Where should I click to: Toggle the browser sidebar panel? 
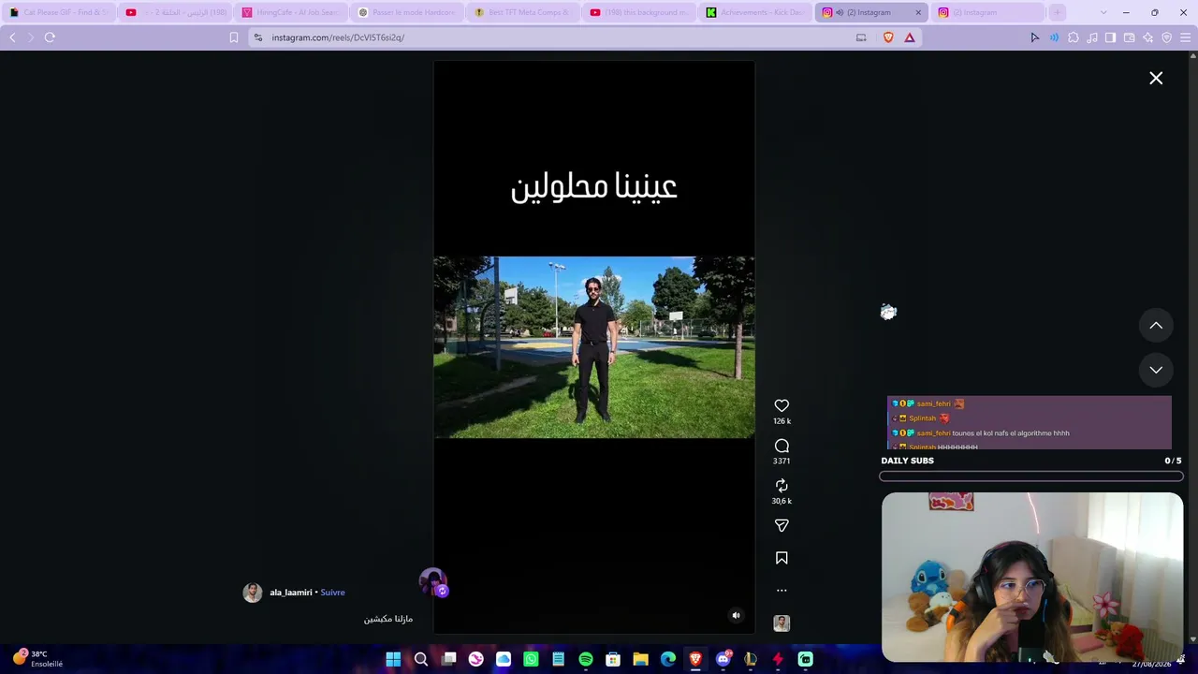(1110, 37)
